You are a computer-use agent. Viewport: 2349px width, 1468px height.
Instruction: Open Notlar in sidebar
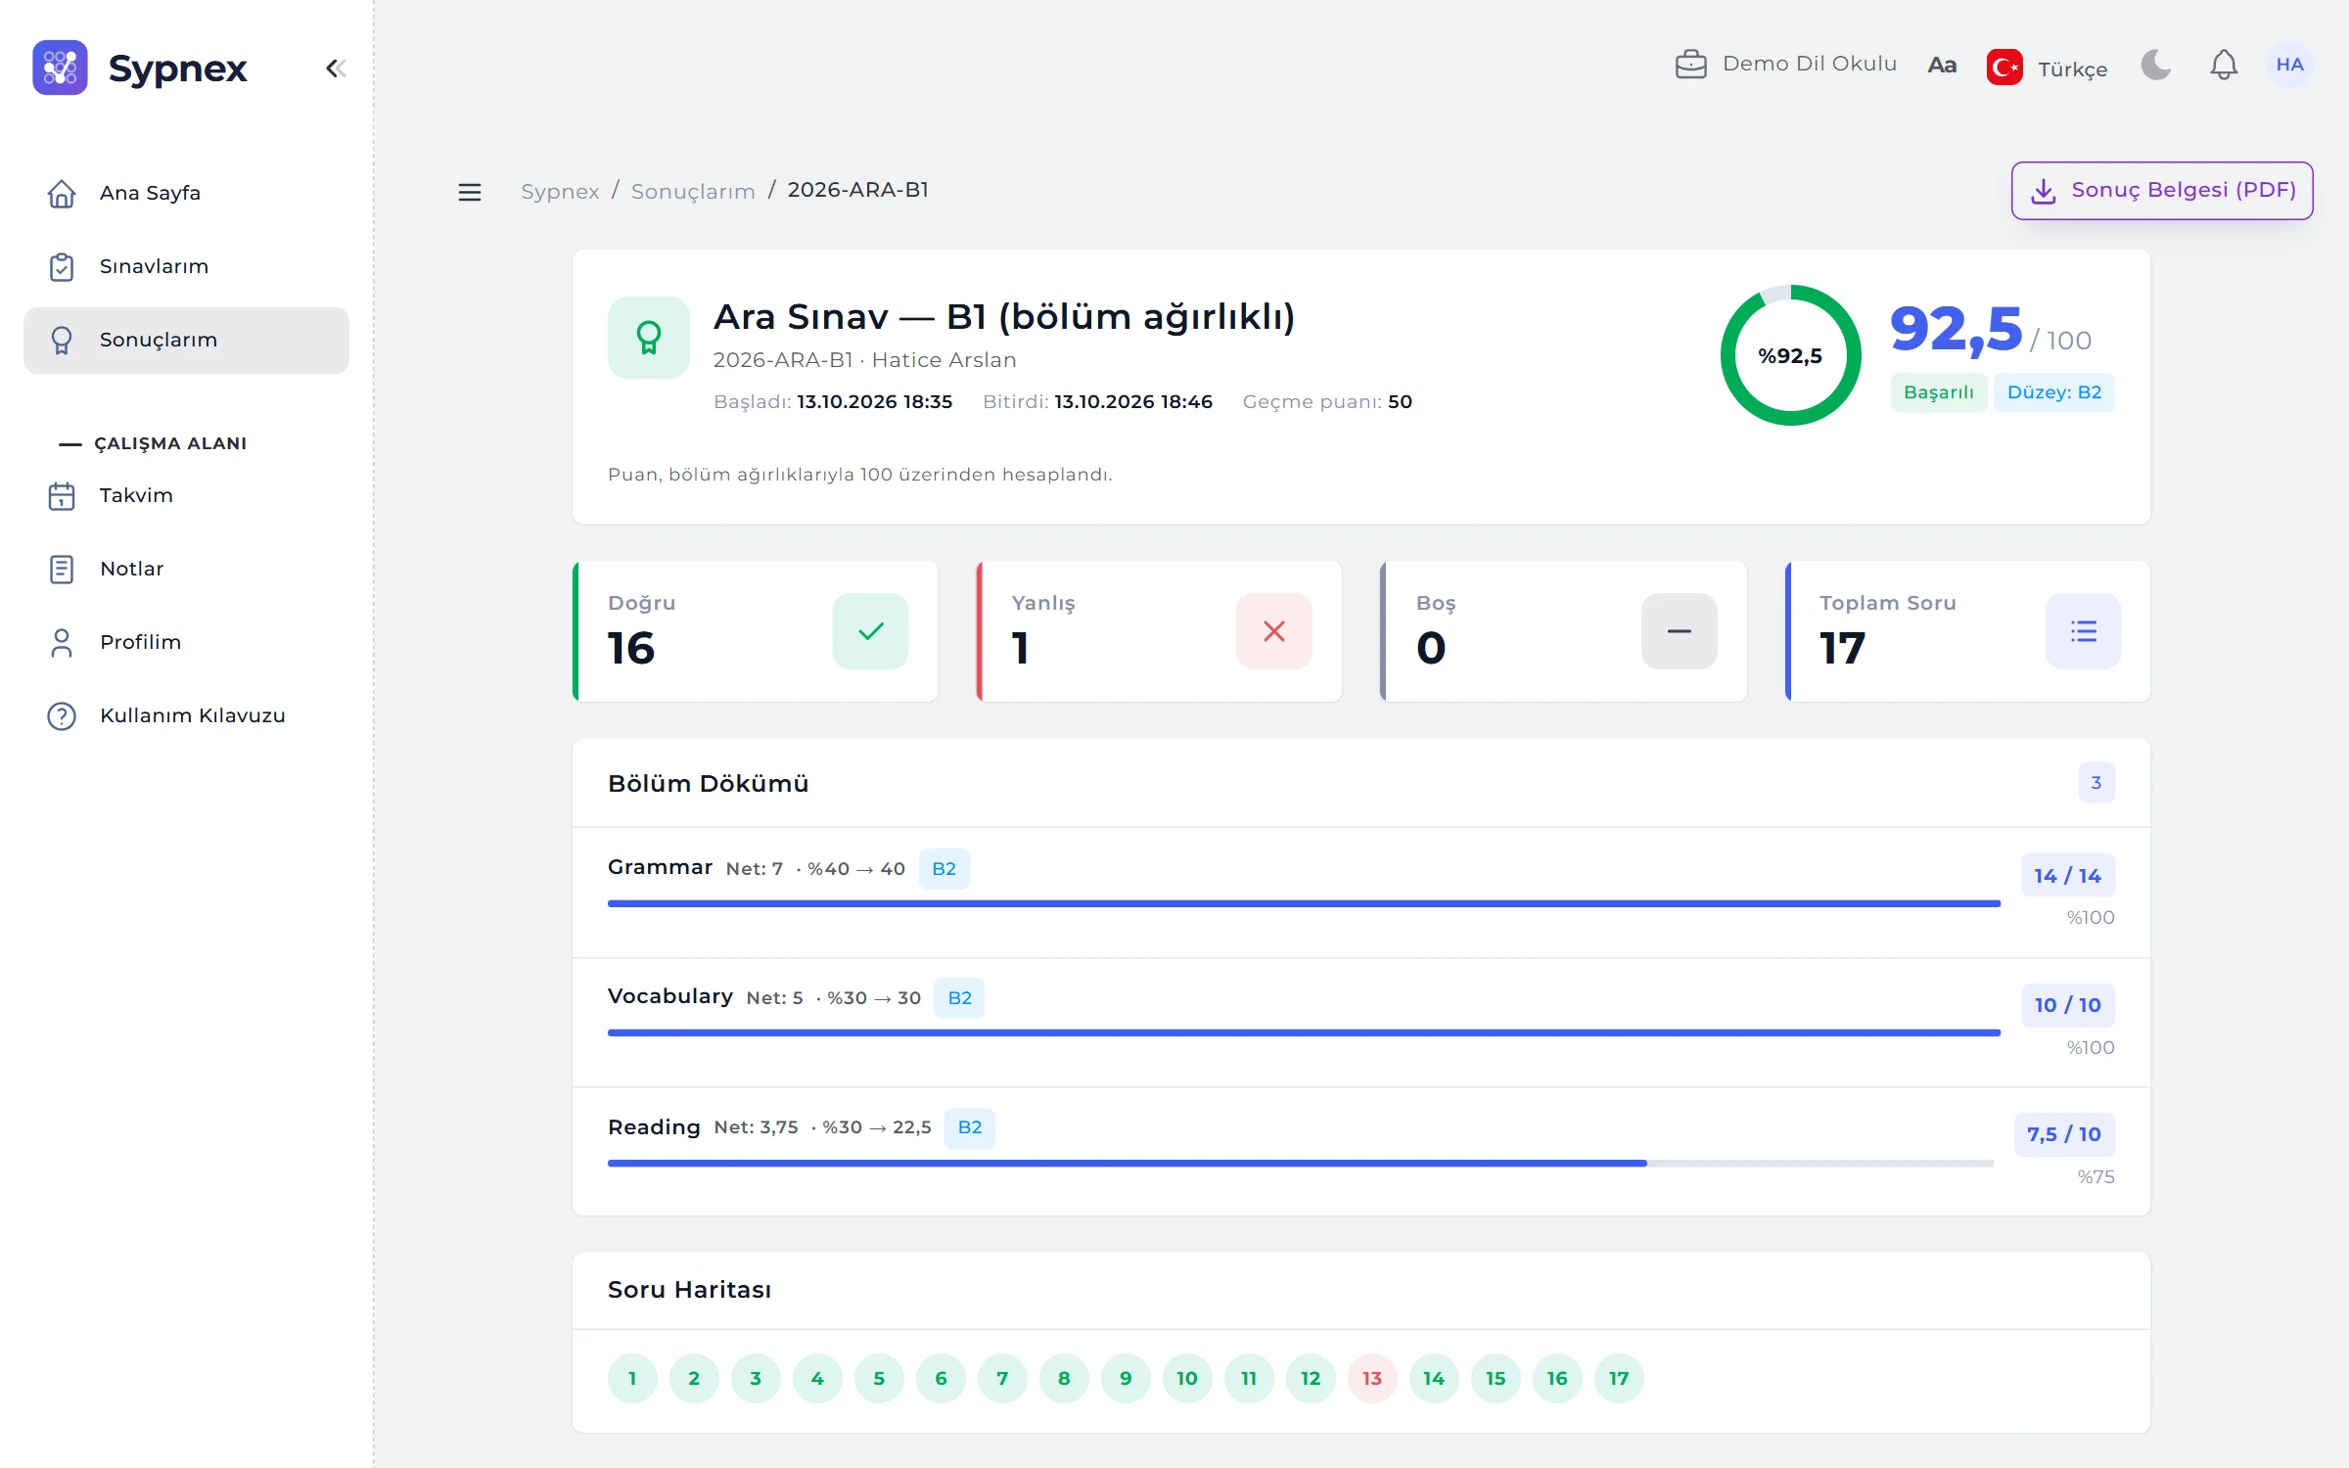[186, 569]
